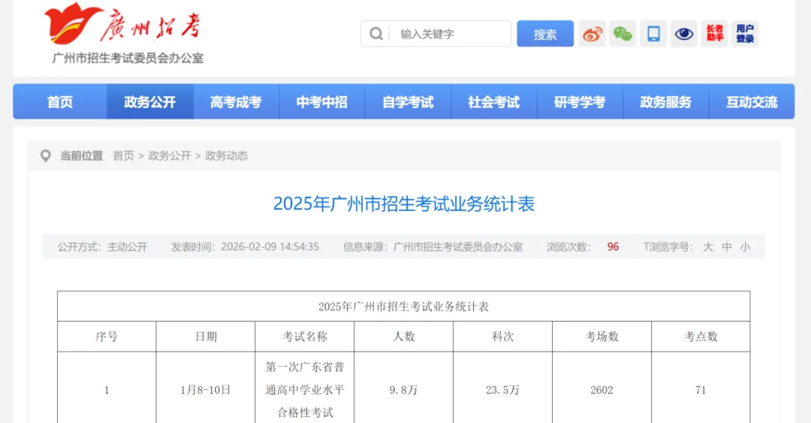Open the Weibo icon link
Image resolution: width=811 pixels, height=423 pixels.
(592, 34)
